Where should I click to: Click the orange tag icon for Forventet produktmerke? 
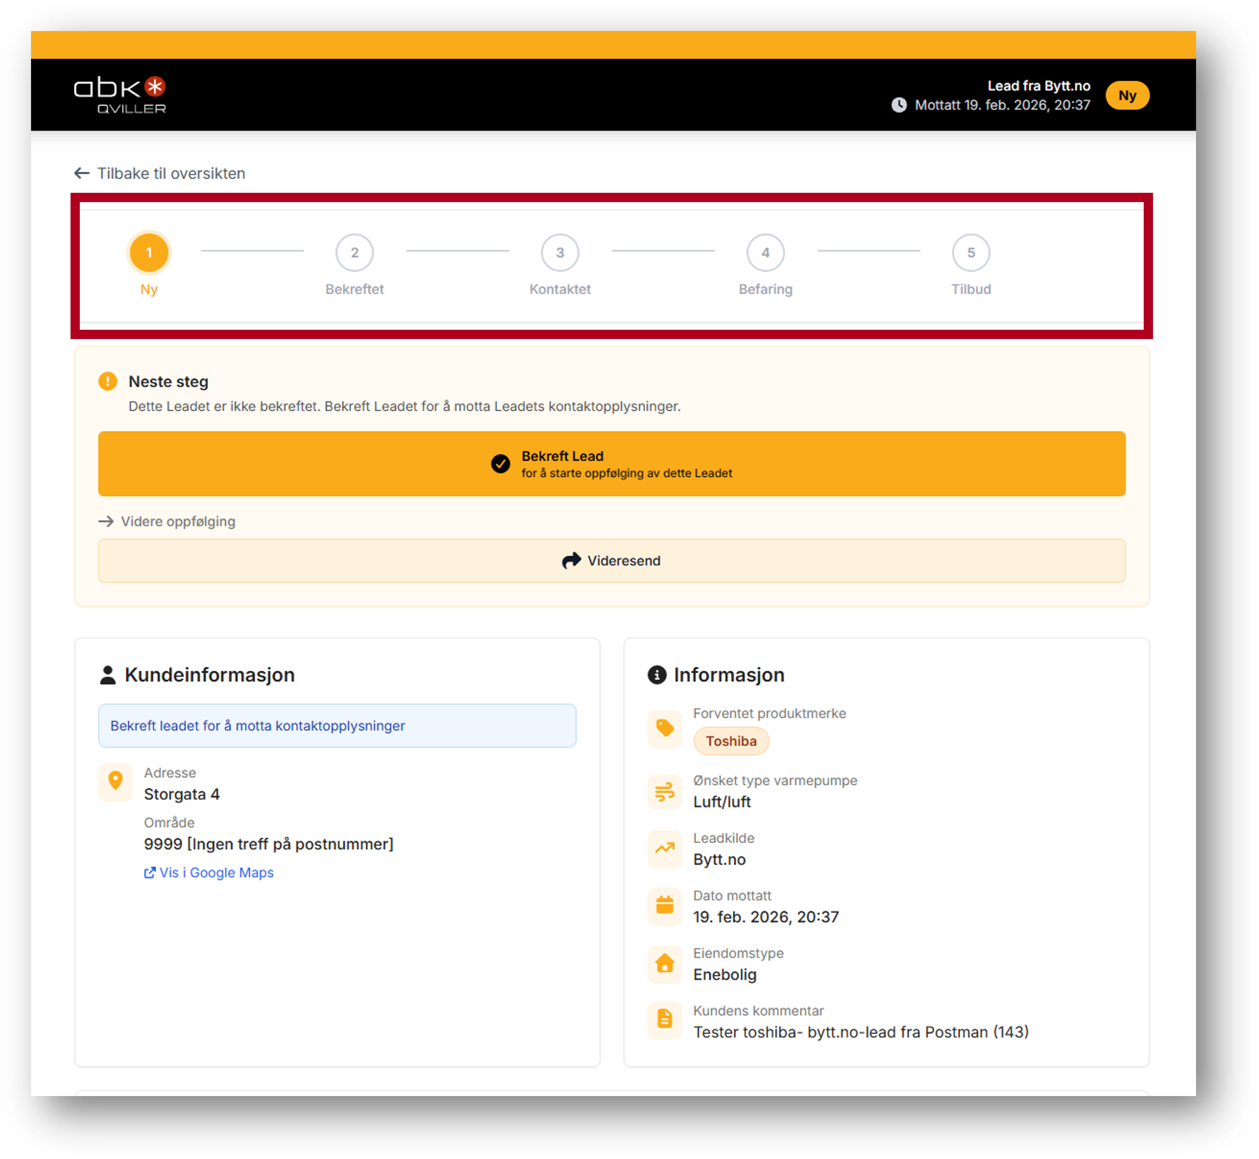point(665,728)
